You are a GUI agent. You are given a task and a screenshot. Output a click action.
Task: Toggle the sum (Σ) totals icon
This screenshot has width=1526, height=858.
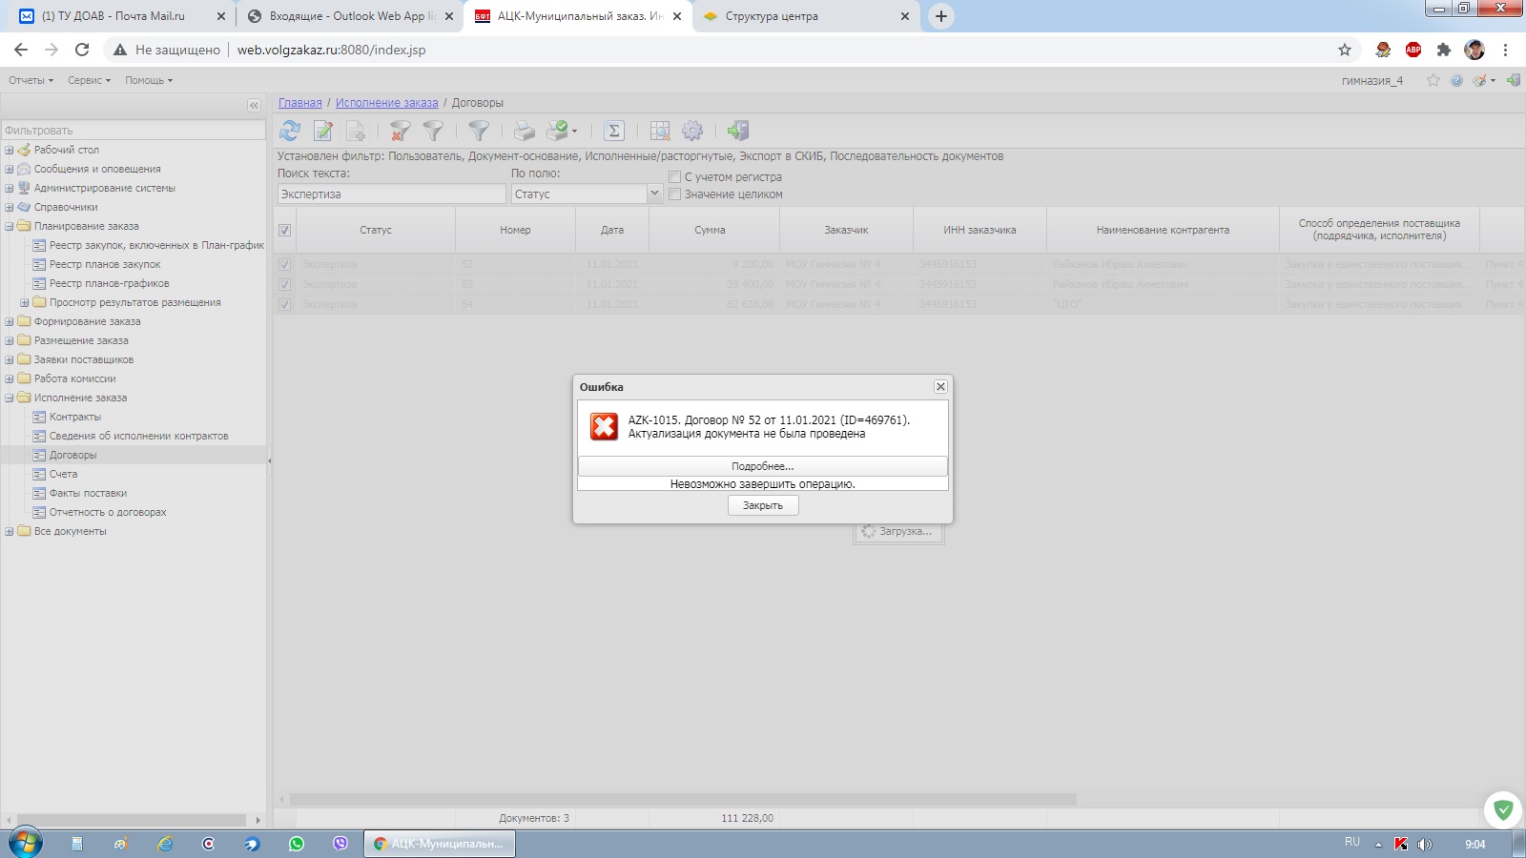coord(614,131)
